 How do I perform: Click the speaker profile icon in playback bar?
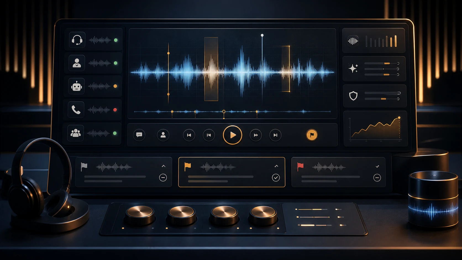click(163, 135)
